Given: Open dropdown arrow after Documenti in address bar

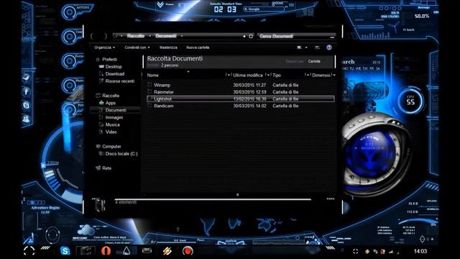Looking at the screenshot, I should coord(182,36).
